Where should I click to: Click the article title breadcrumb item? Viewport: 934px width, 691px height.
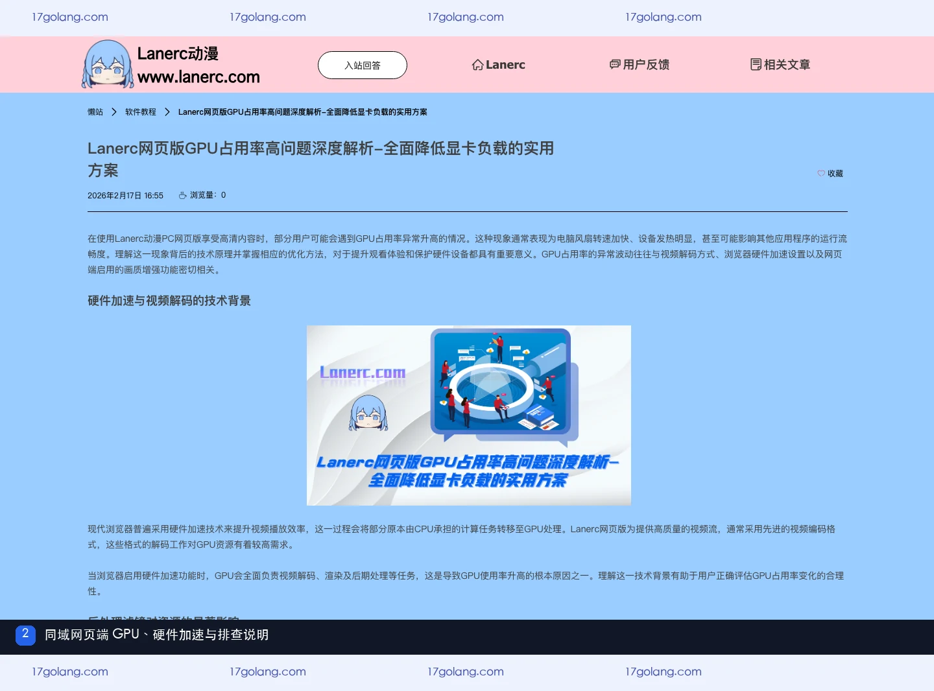[303, 112]
